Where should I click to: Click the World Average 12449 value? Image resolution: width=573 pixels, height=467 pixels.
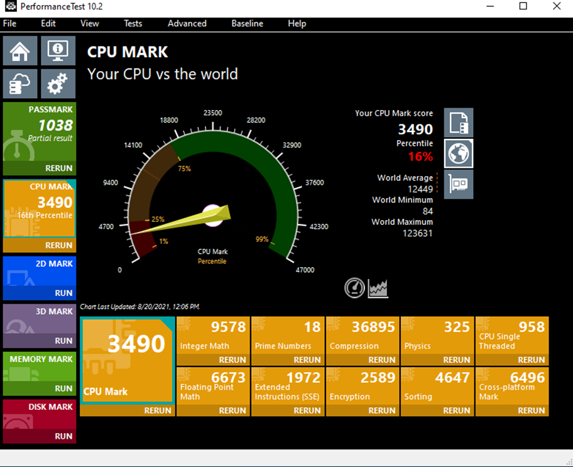420,189
